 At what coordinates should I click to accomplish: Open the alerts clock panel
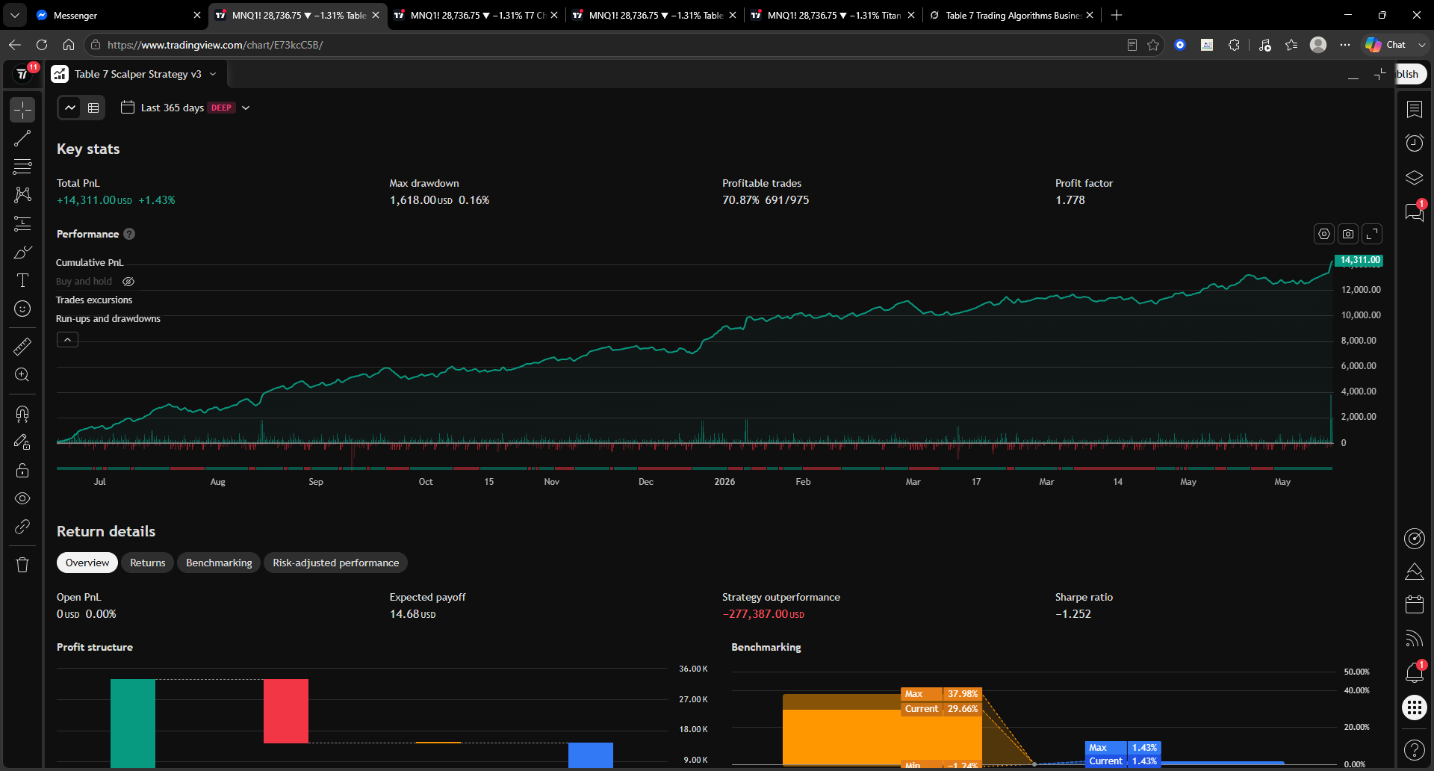[x=1415, y=143]
